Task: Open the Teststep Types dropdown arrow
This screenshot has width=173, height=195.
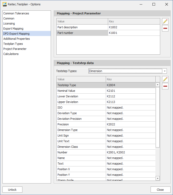Action: 165,71
